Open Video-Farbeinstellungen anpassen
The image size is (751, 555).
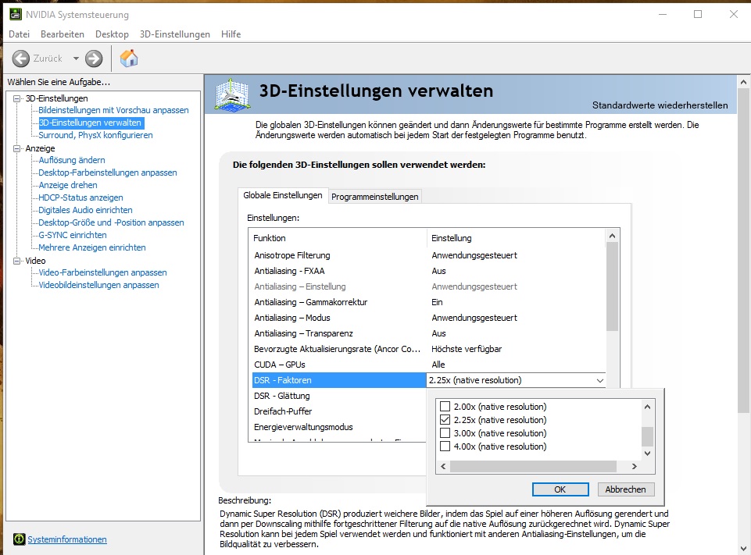(102, 272)
